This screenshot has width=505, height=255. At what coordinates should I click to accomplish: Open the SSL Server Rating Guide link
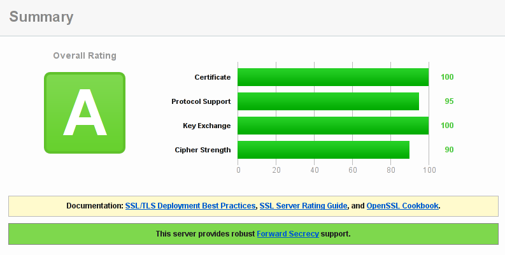tap(303, 206)
